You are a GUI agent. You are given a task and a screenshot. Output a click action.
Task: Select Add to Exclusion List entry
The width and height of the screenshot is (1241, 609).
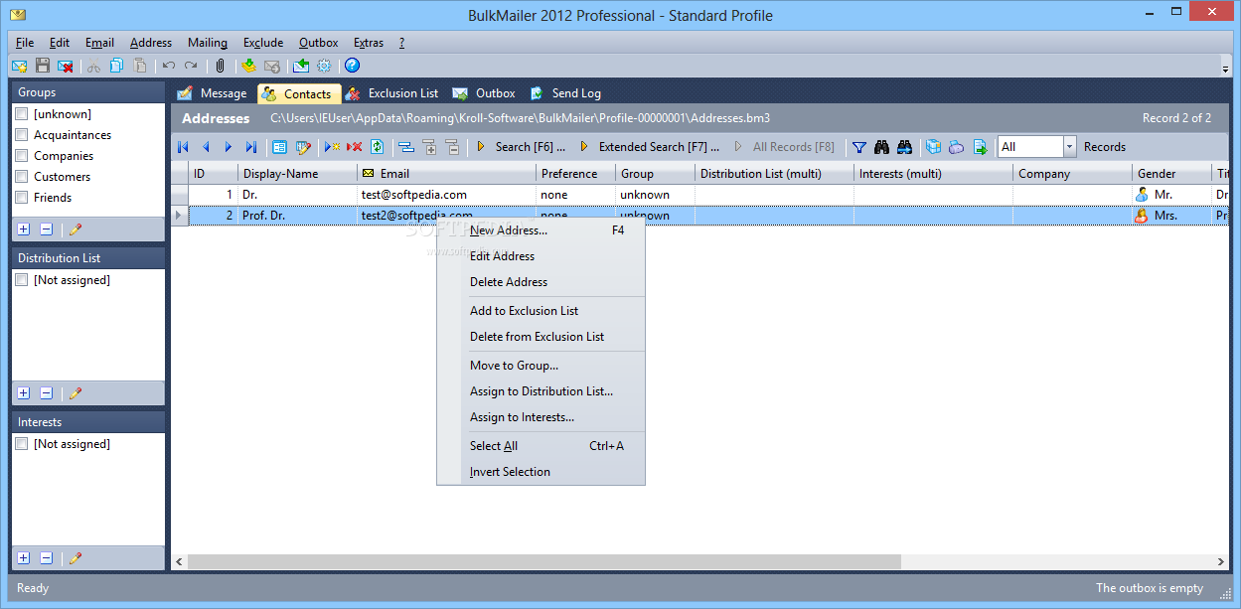click(541, 311)
